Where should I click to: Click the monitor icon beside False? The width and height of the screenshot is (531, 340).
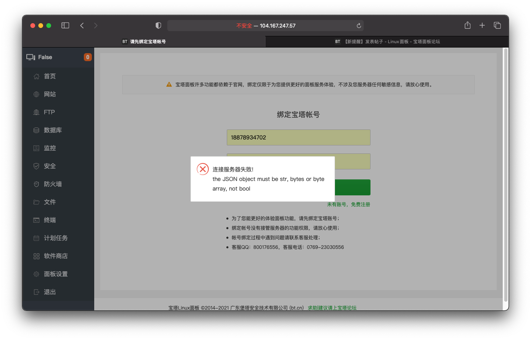click(x=31, y=57)
